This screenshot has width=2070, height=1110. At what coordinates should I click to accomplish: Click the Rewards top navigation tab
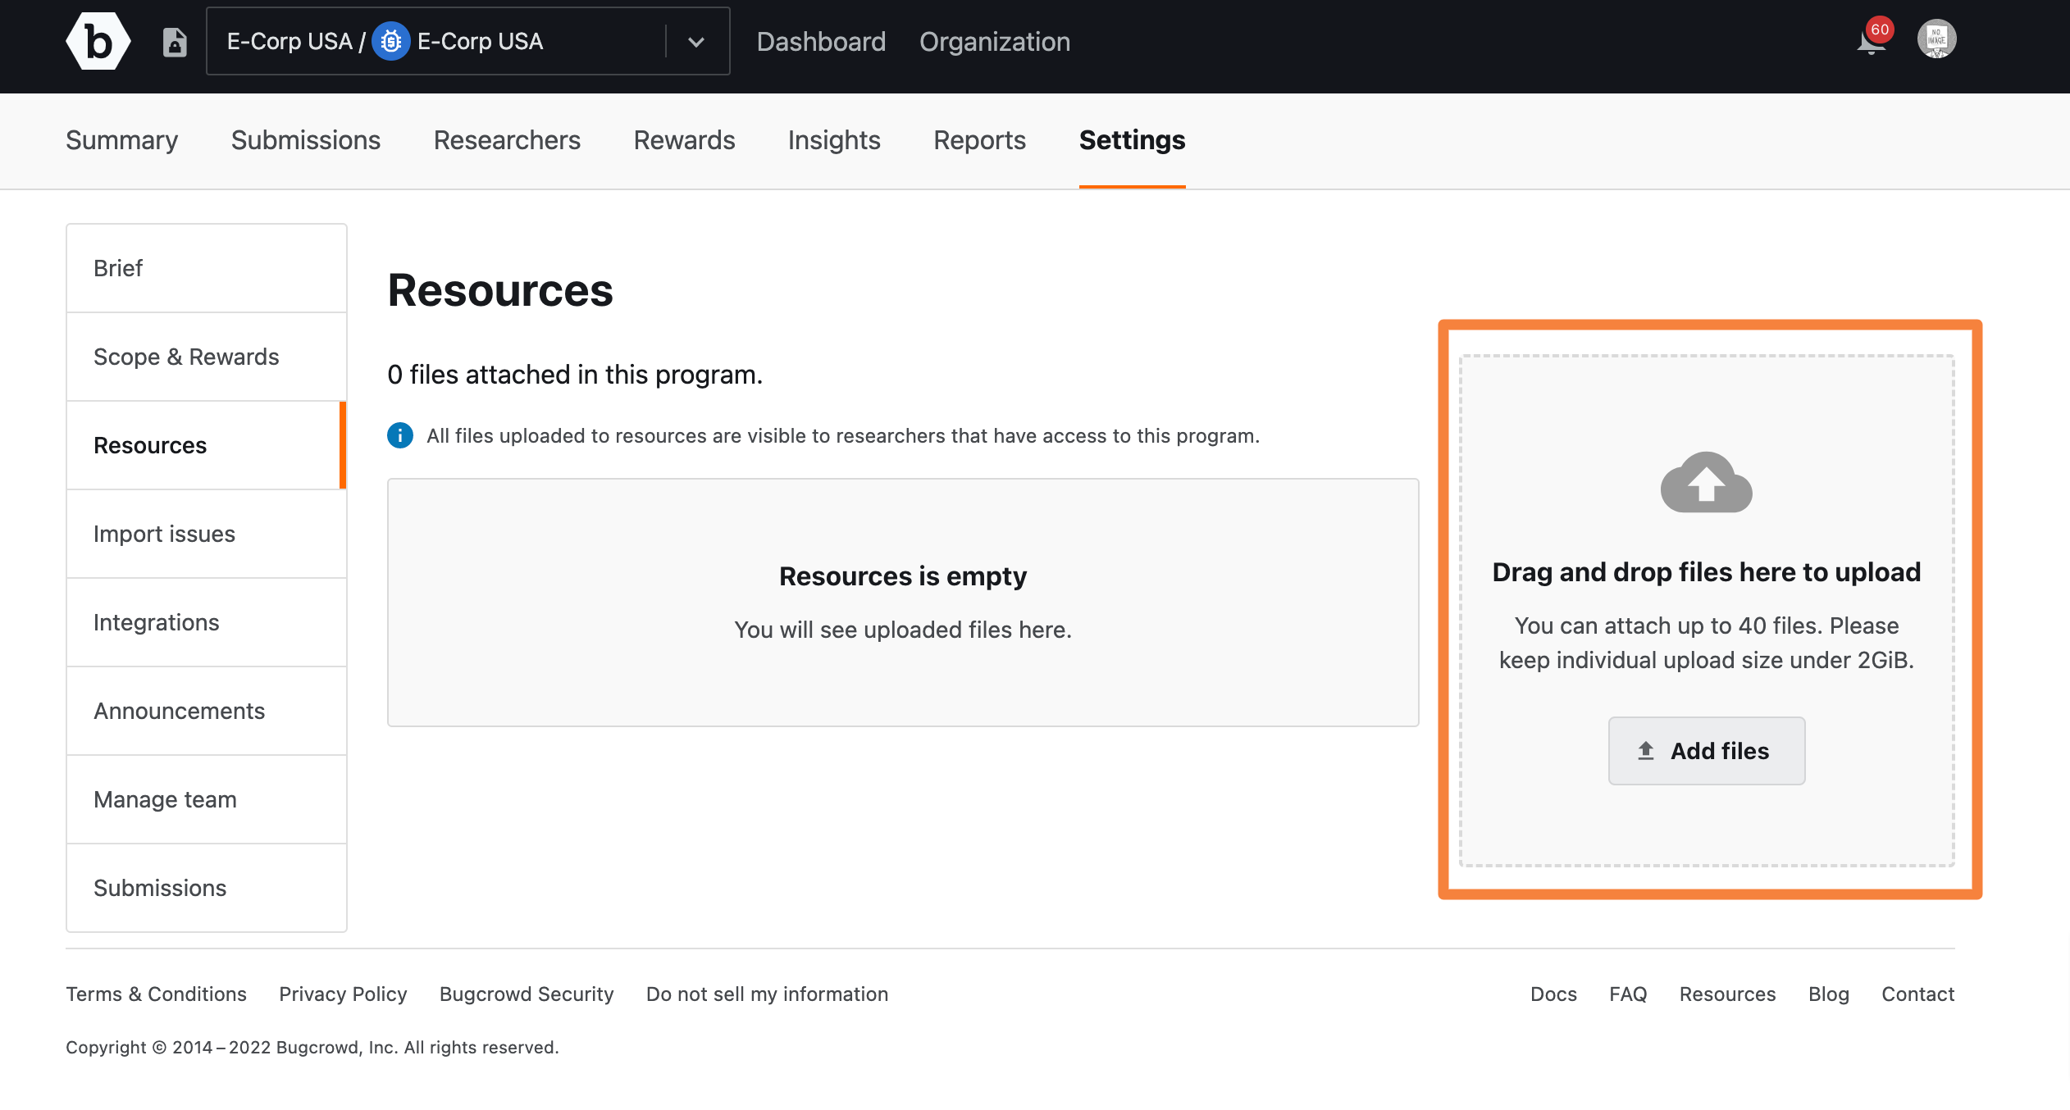pyautogui.click(x=685, y=139)
